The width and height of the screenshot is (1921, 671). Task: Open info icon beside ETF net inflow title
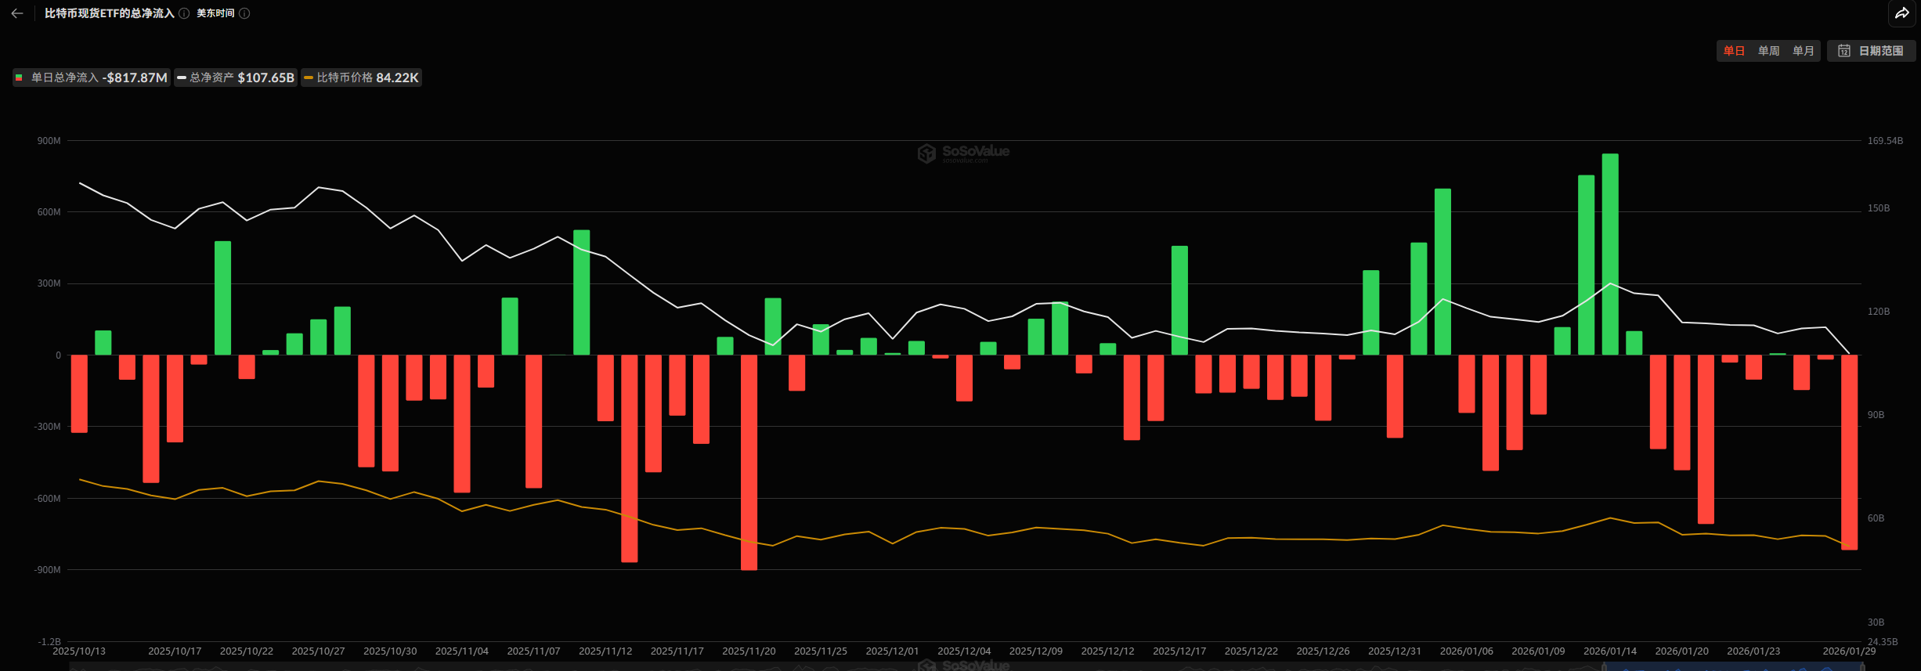(x=184, y=13)
